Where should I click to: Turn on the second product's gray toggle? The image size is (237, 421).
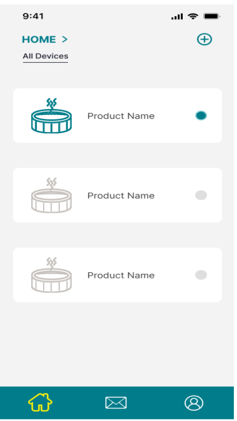point(201,195)
